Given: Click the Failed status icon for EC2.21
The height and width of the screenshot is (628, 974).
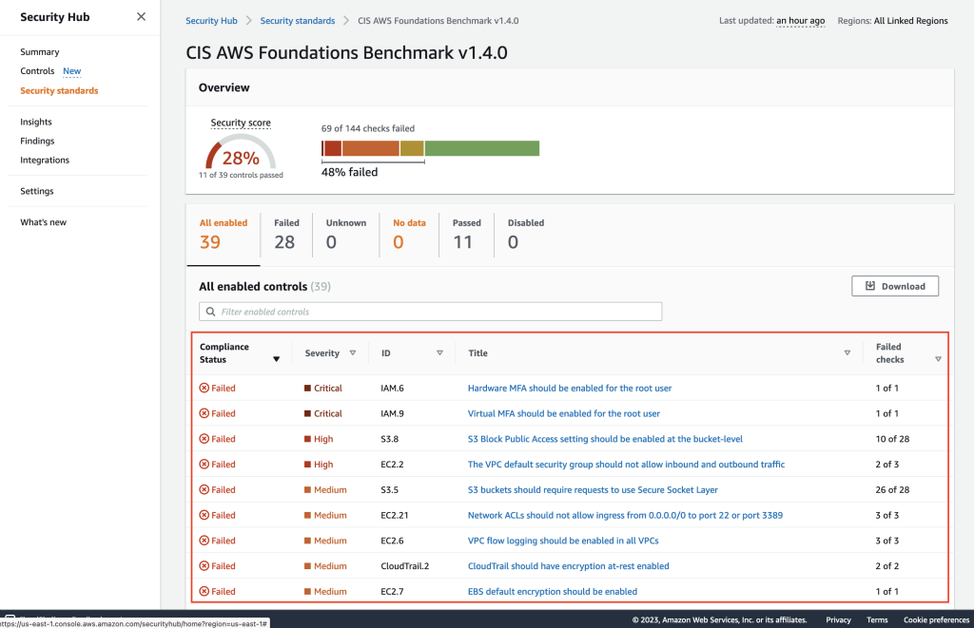Looking at the screenshot, I should coord(204,515).
